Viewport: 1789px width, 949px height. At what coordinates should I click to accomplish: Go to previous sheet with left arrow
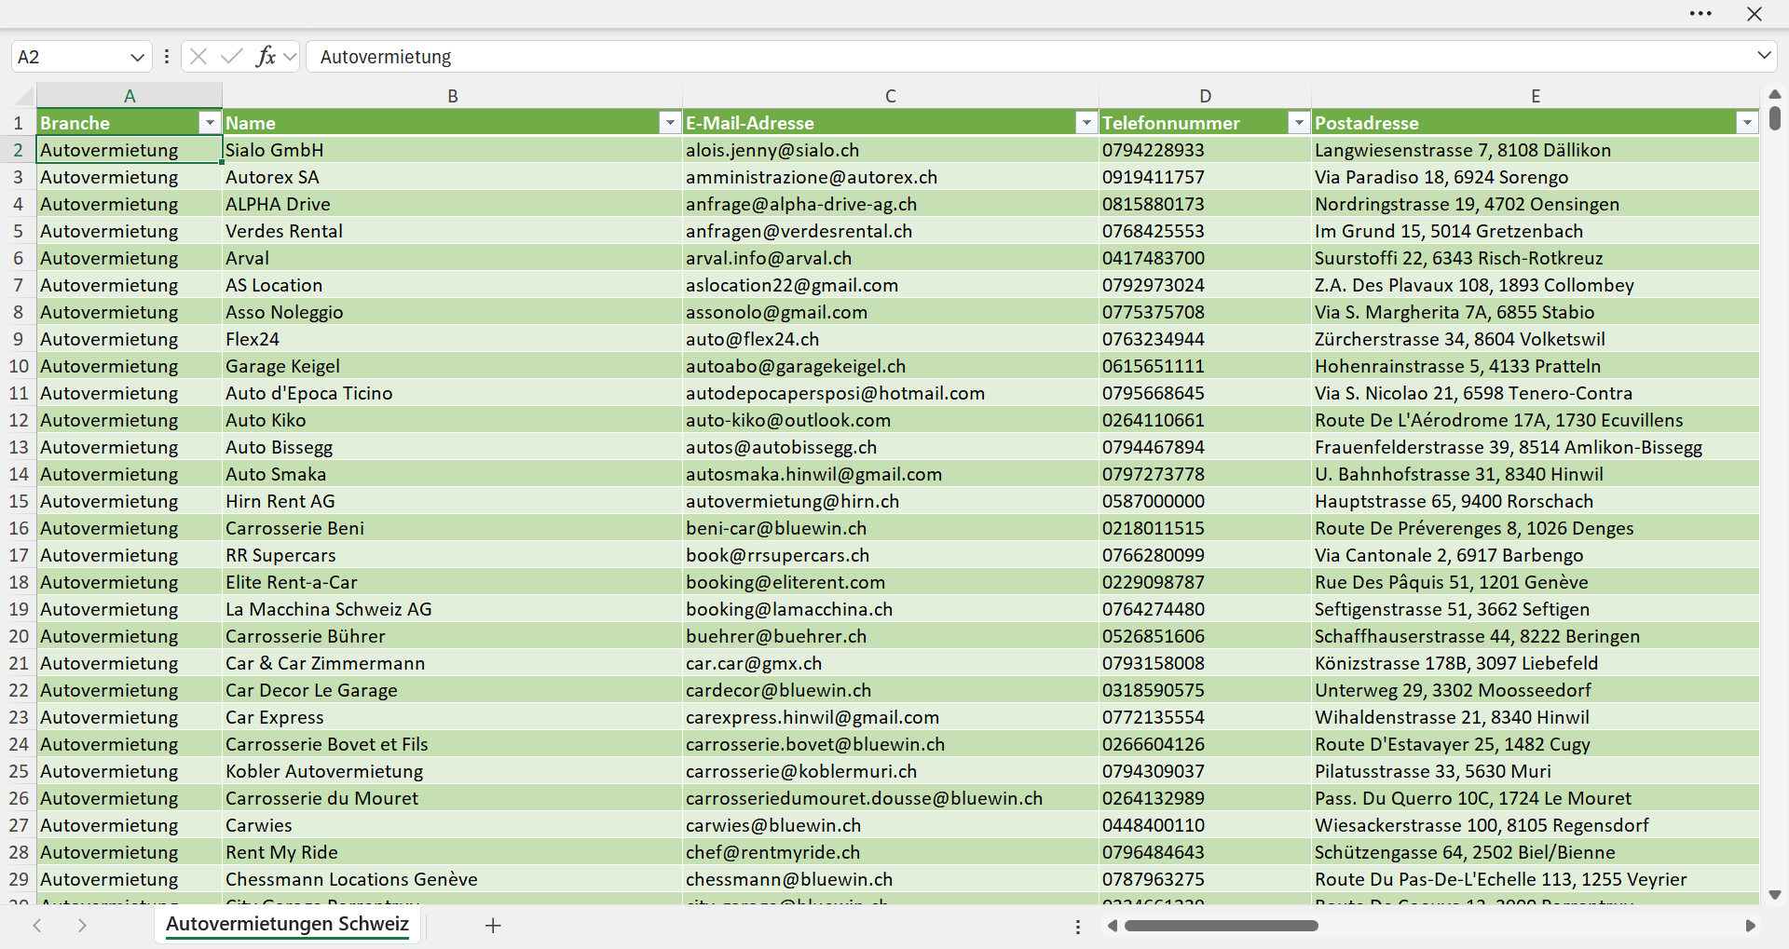37,925
